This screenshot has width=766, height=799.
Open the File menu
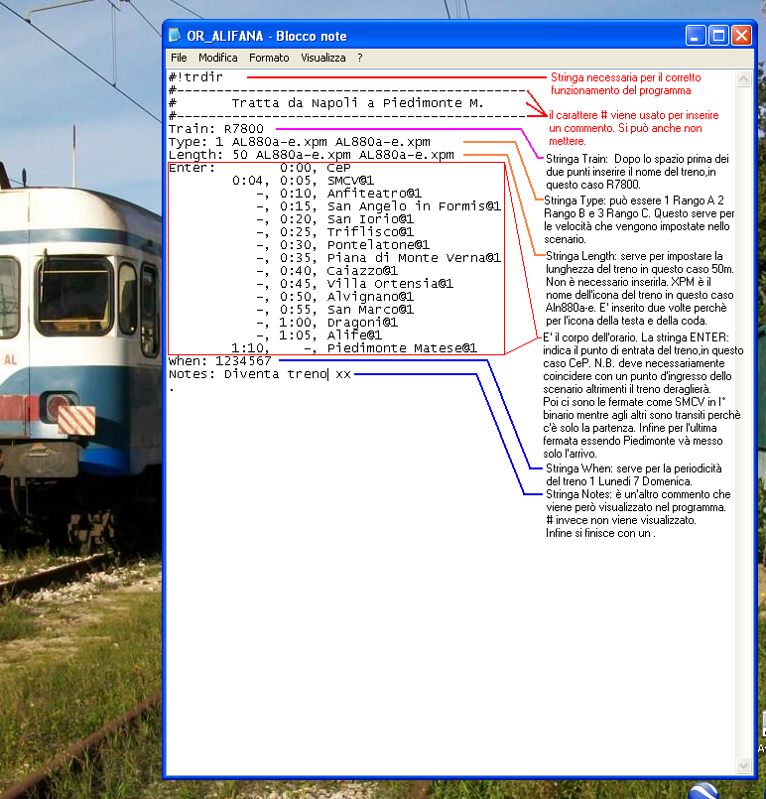click(x=179, y=59)
